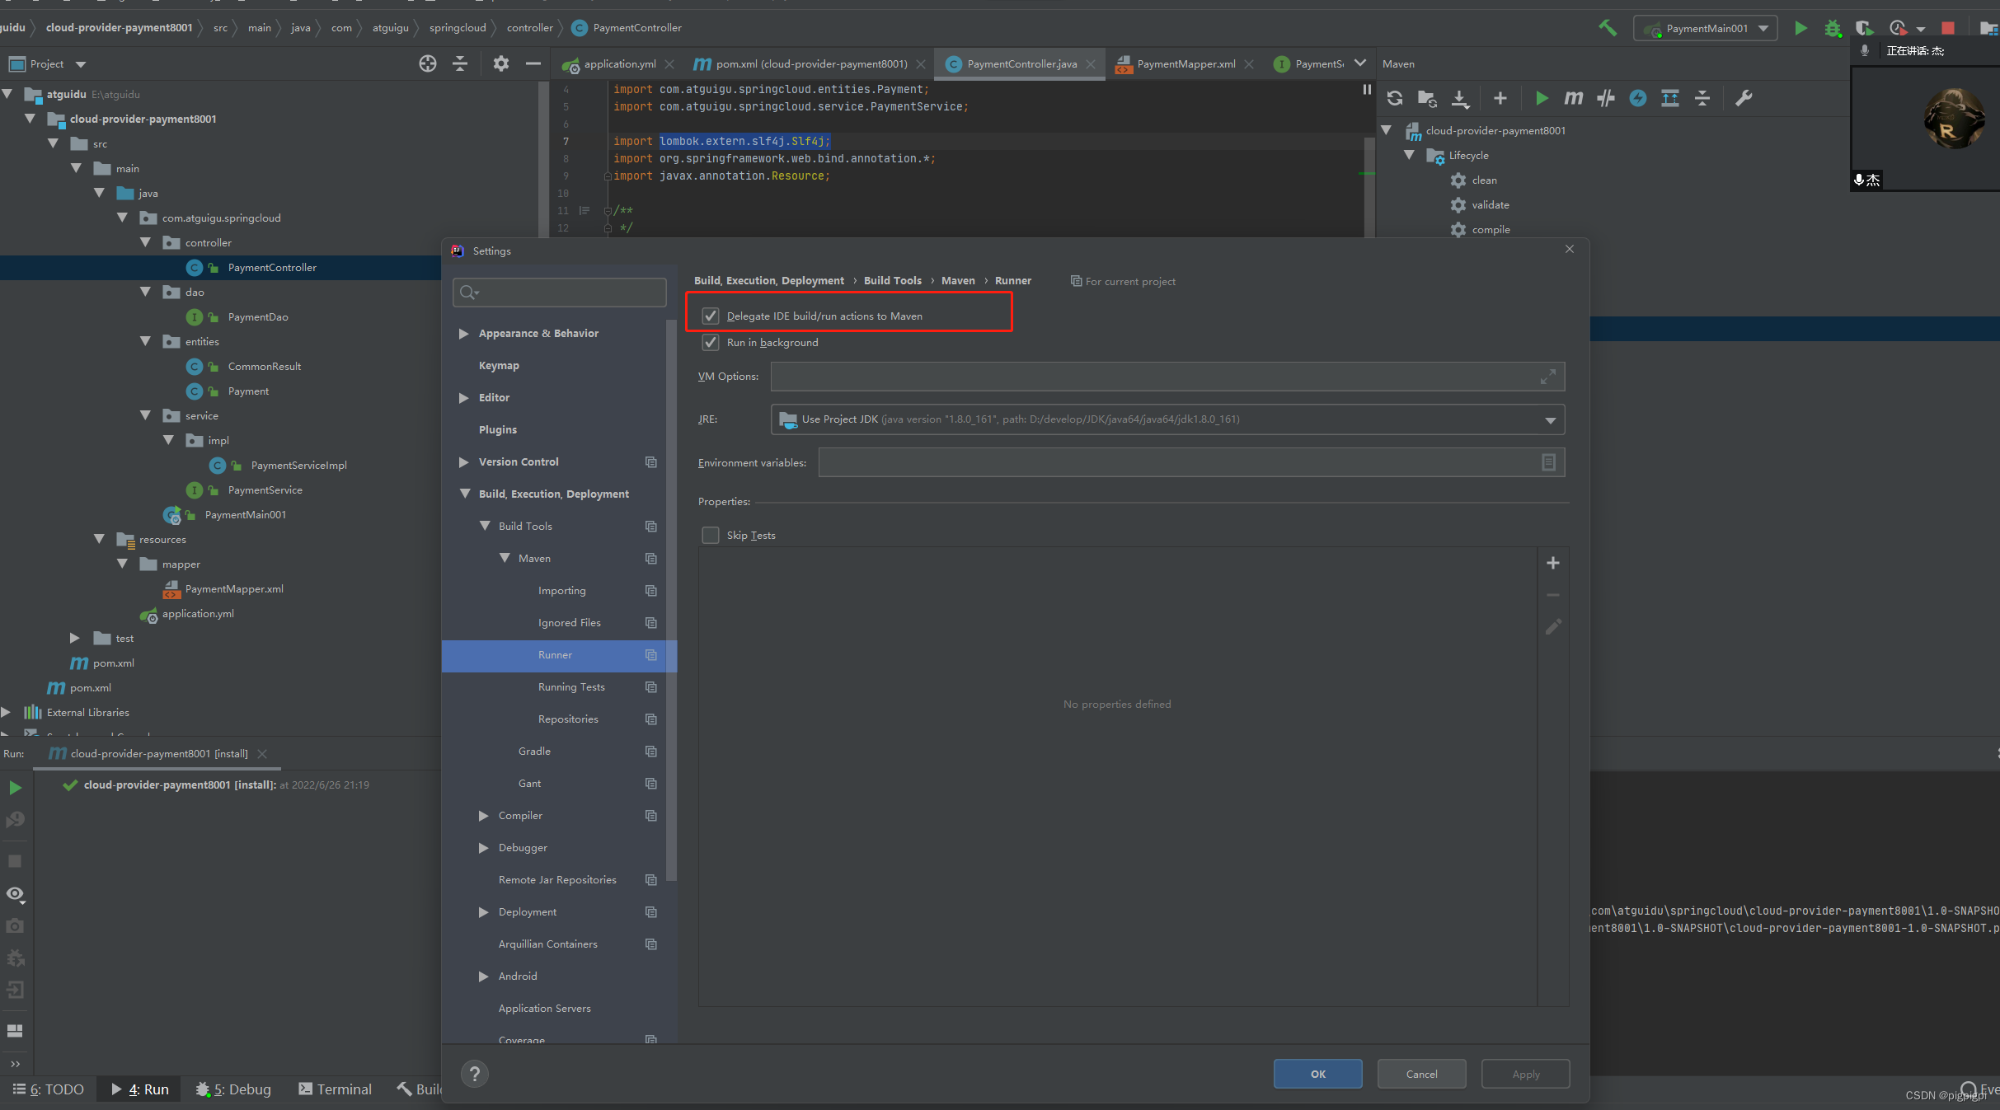Toggle Offline Mode icon in Maven toolbar

(1606, 98)
